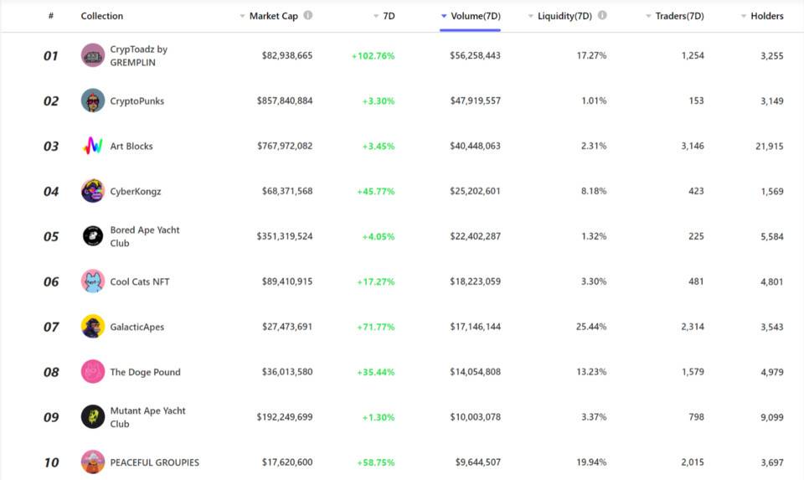Click volume value $56,258,443
Viewport: 804px width, 480px height.
(x=475, y=55)
